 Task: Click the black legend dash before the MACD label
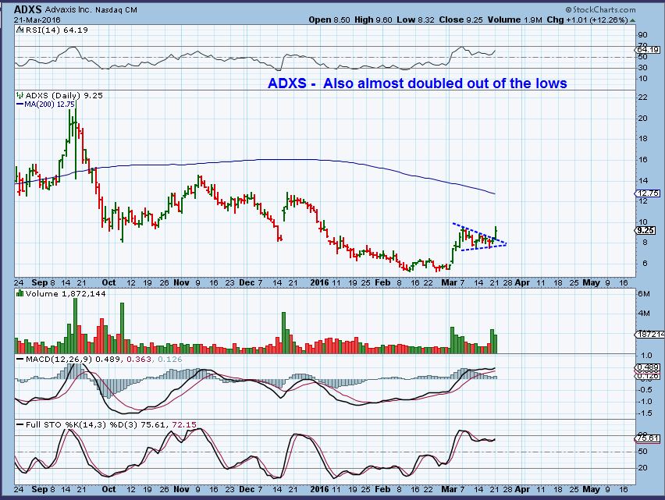click(x=20, y=360)
